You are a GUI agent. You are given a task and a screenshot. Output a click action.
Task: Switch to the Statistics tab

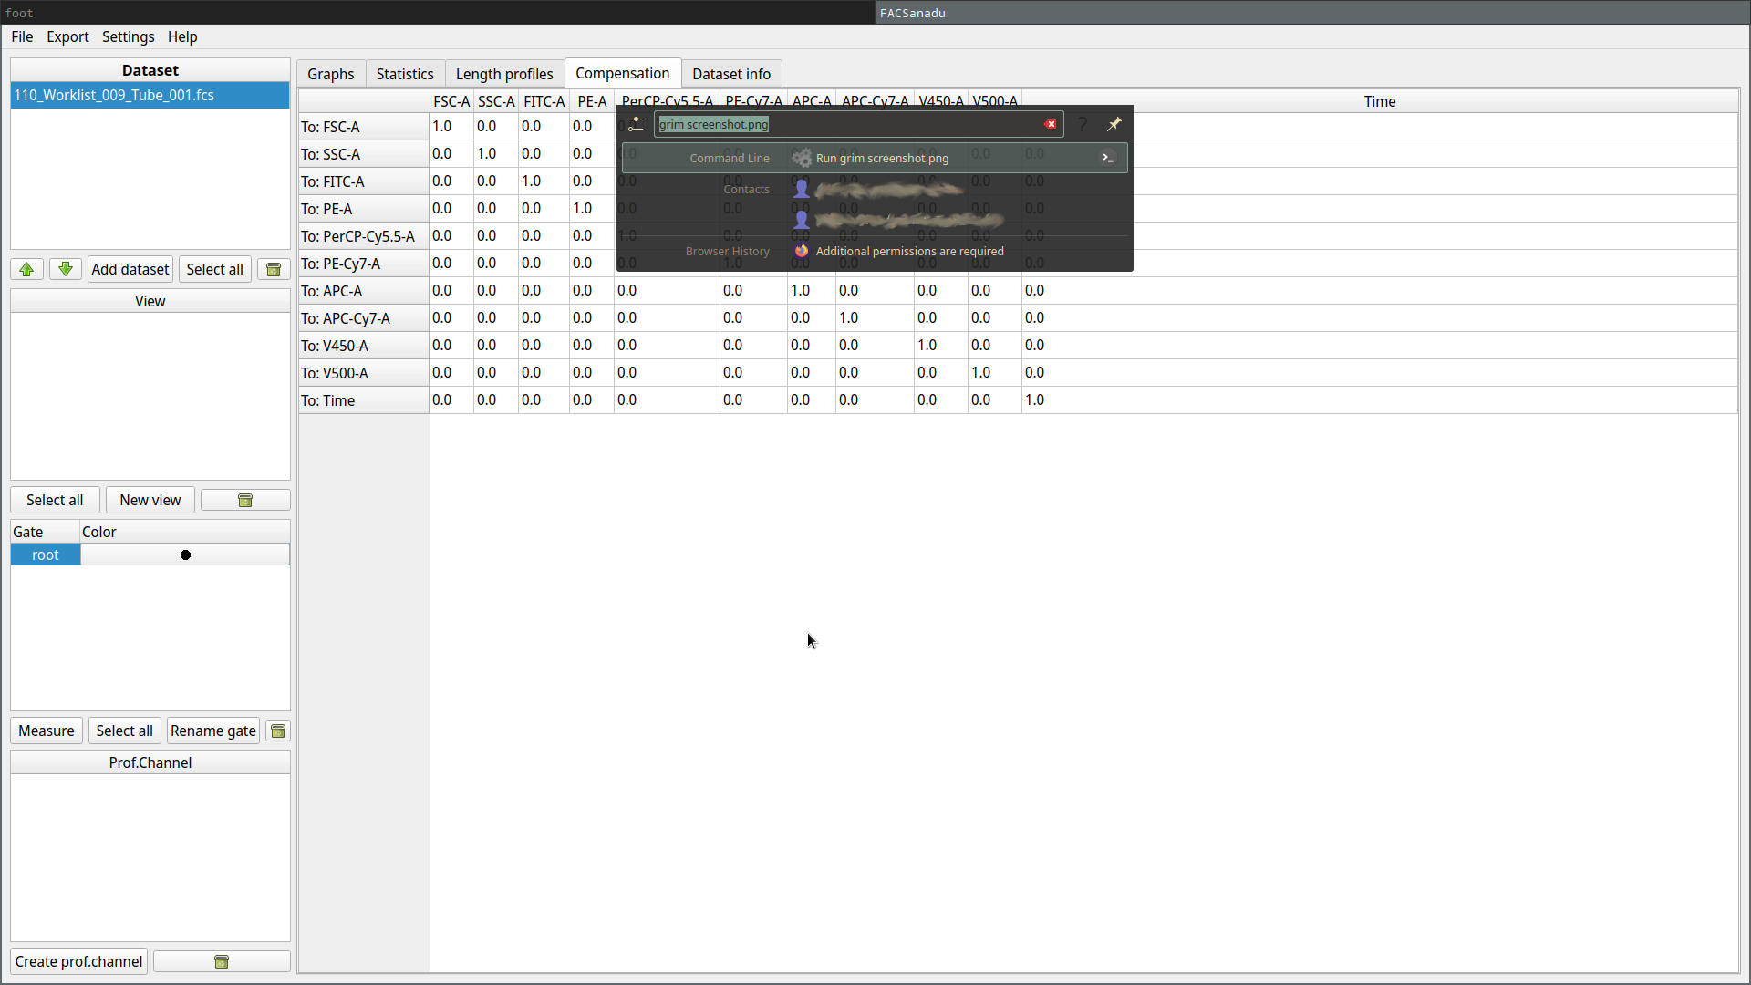(x=405, y=74)
